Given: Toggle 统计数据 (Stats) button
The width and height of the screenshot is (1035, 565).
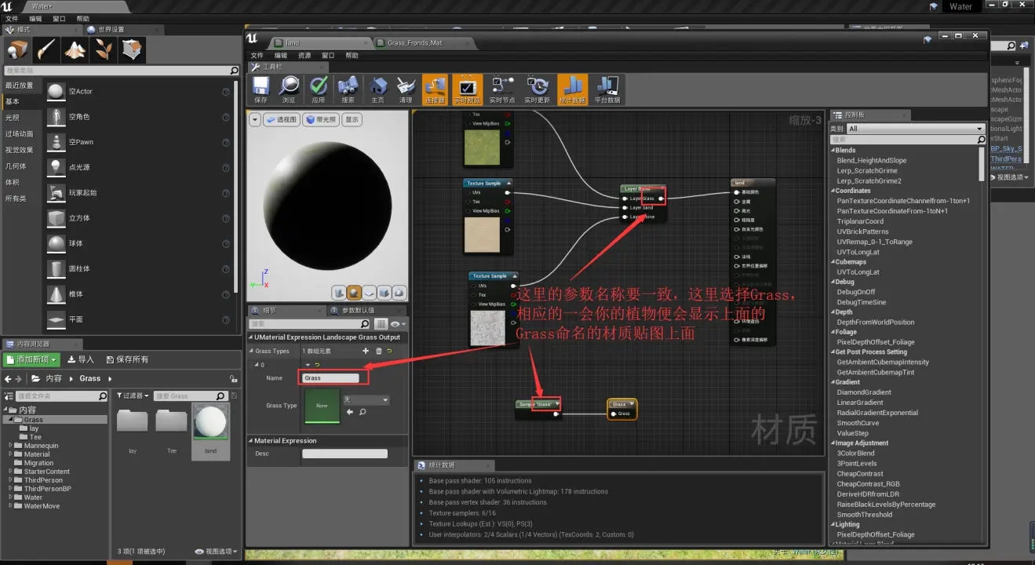Looking at the screenshot, I should point(572,89).
